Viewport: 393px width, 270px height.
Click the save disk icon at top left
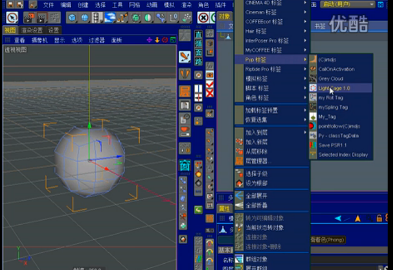(x=10, y=5)
